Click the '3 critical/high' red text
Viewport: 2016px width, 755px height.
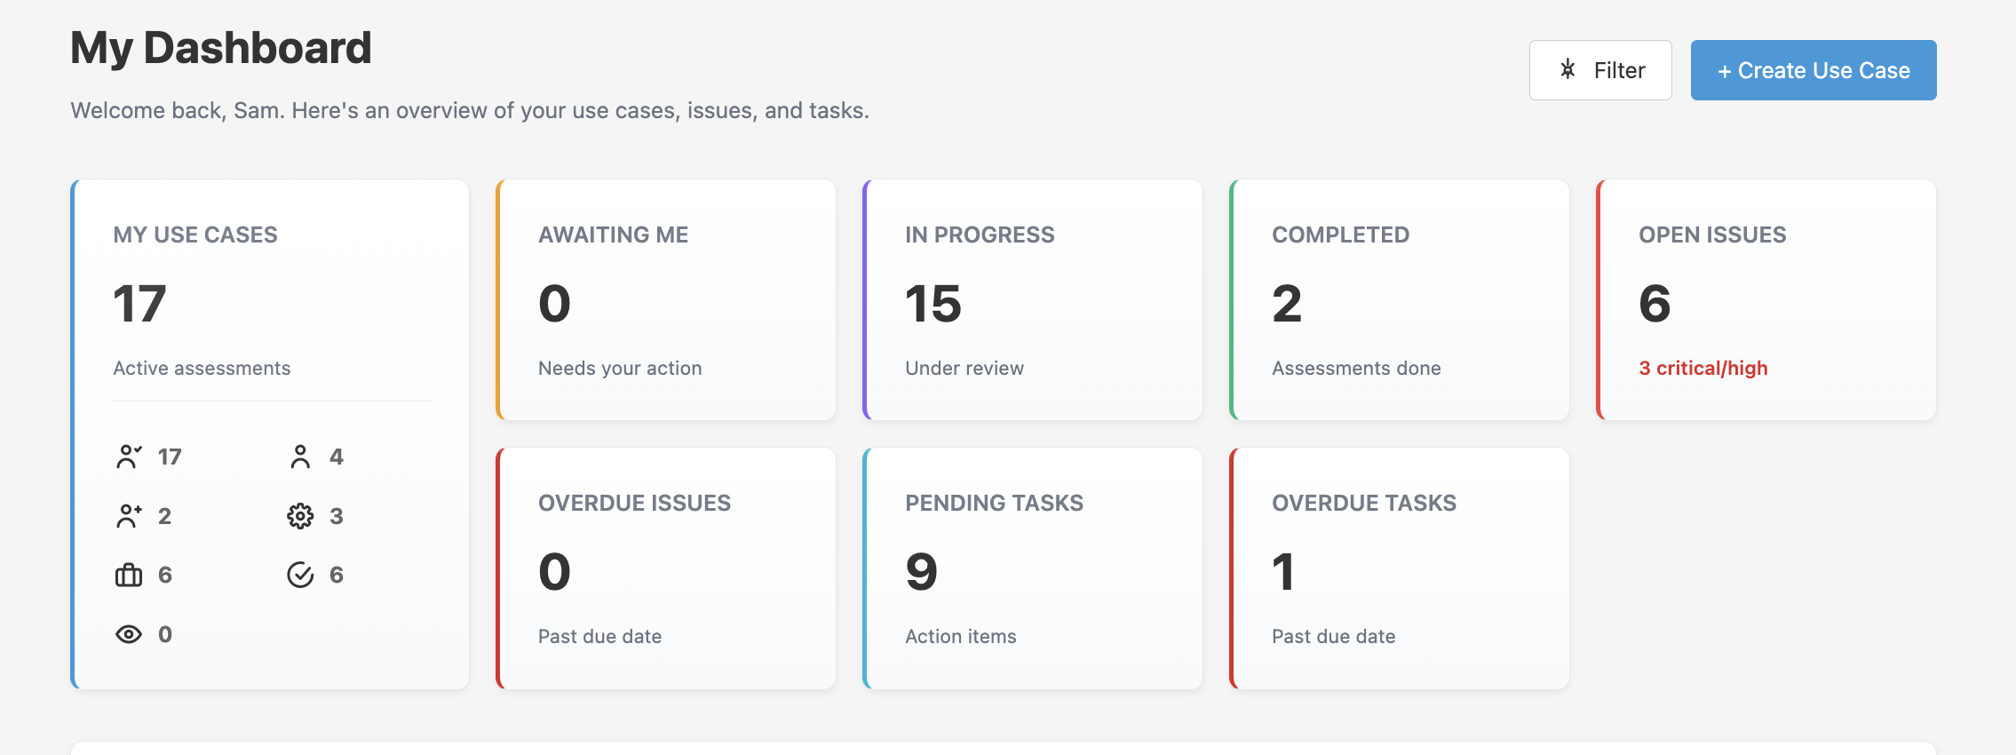click(1703, 368)
